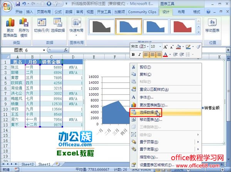This screenshot has width=231, height=172.
Task: Click 选择数据 ribbon icon
Action: (x=58, y=25)
